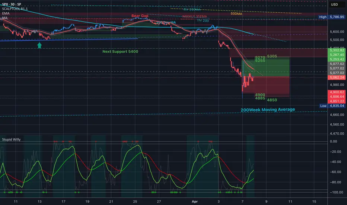Click date 25 on the time axis
The width and height of the screenshot is (347, 205).
coord(135,201)
